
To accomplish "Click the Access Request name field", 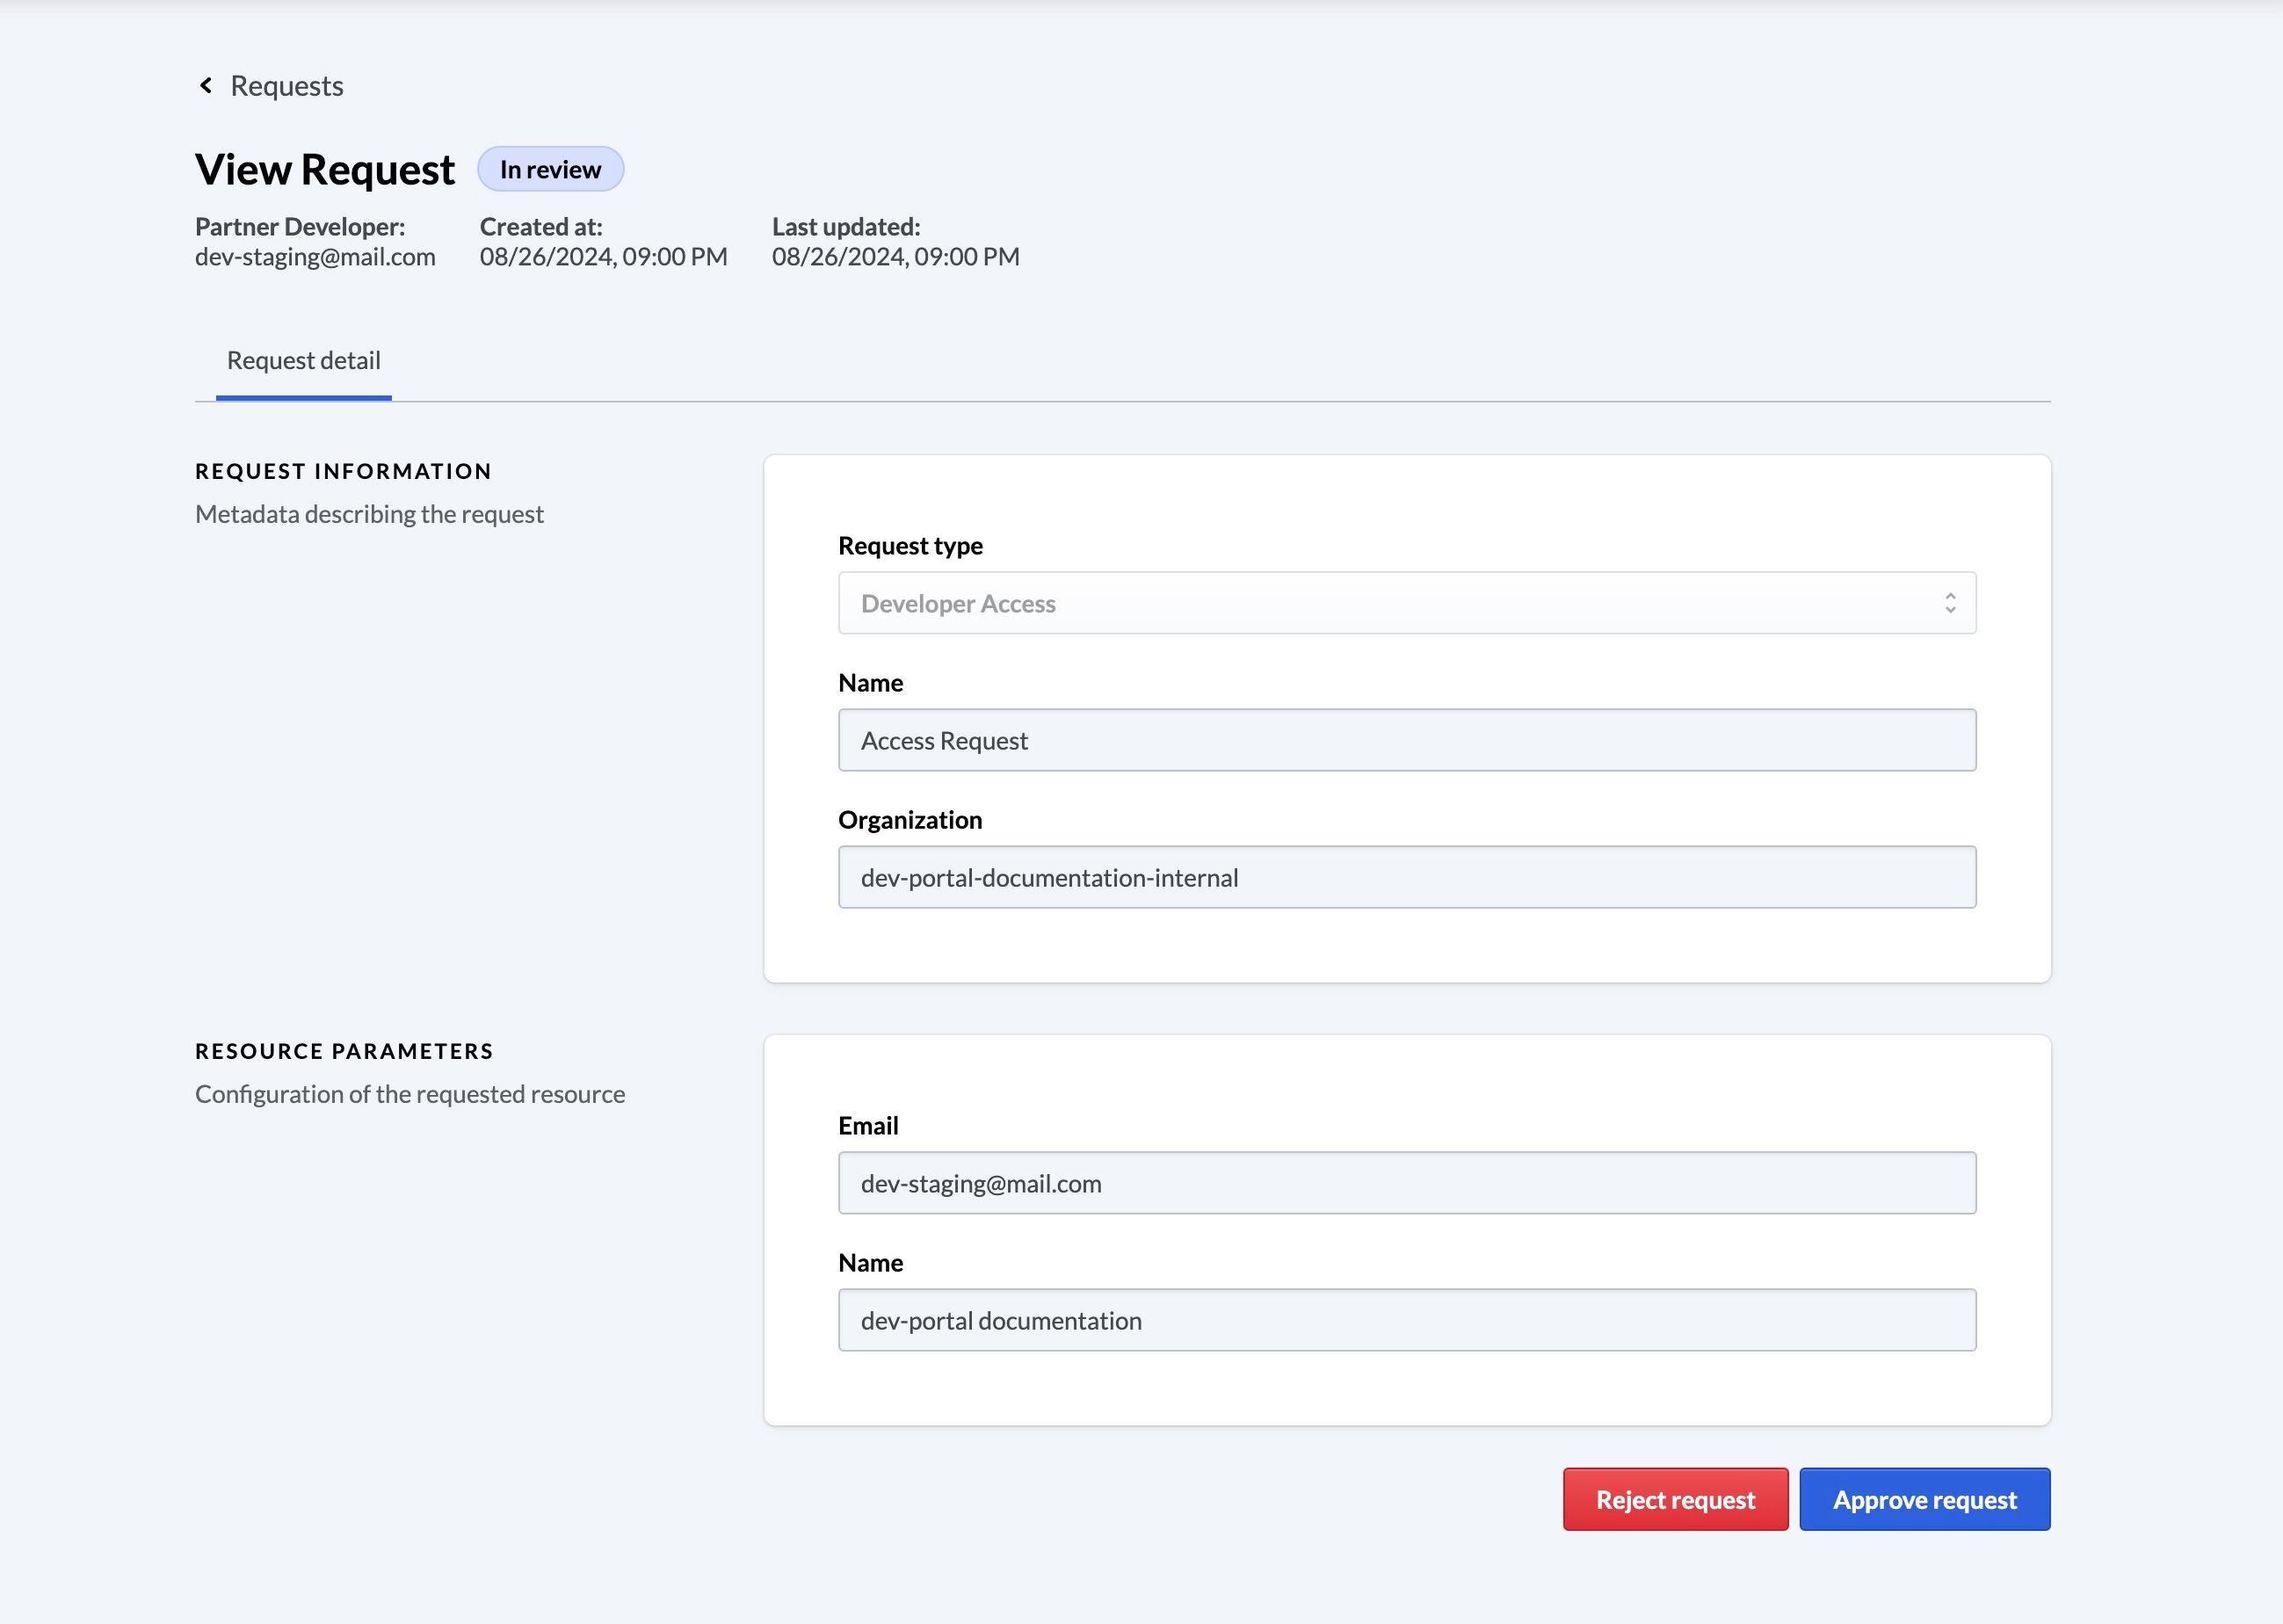I will [x=1405, y=740].
